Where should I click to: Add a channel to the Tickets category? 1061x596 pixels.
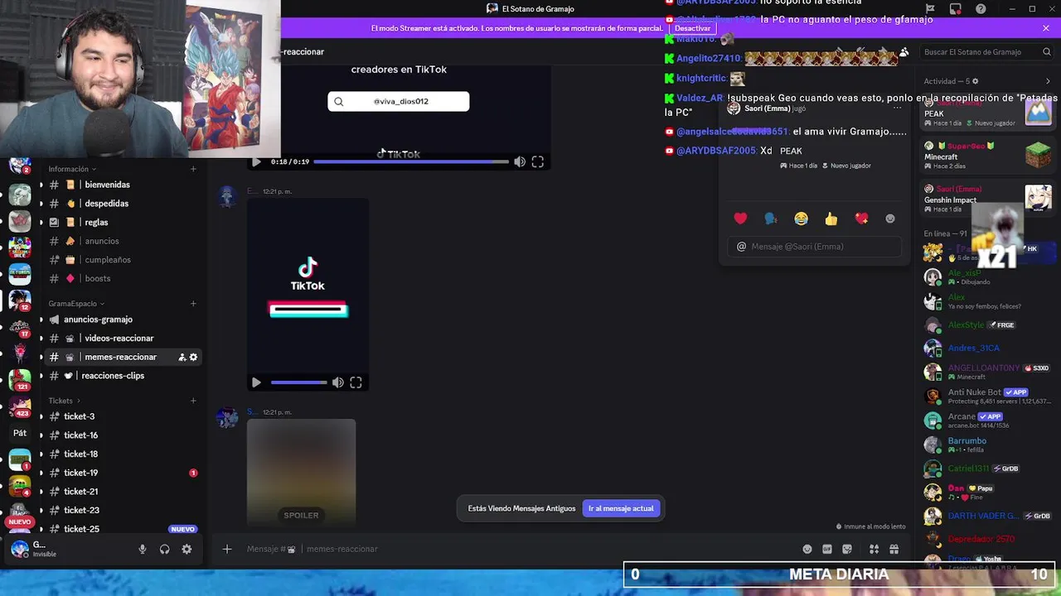point(193,401)
